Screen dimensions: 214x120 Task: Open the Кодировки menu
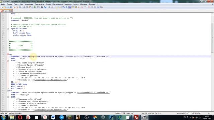tap(29, 4)
